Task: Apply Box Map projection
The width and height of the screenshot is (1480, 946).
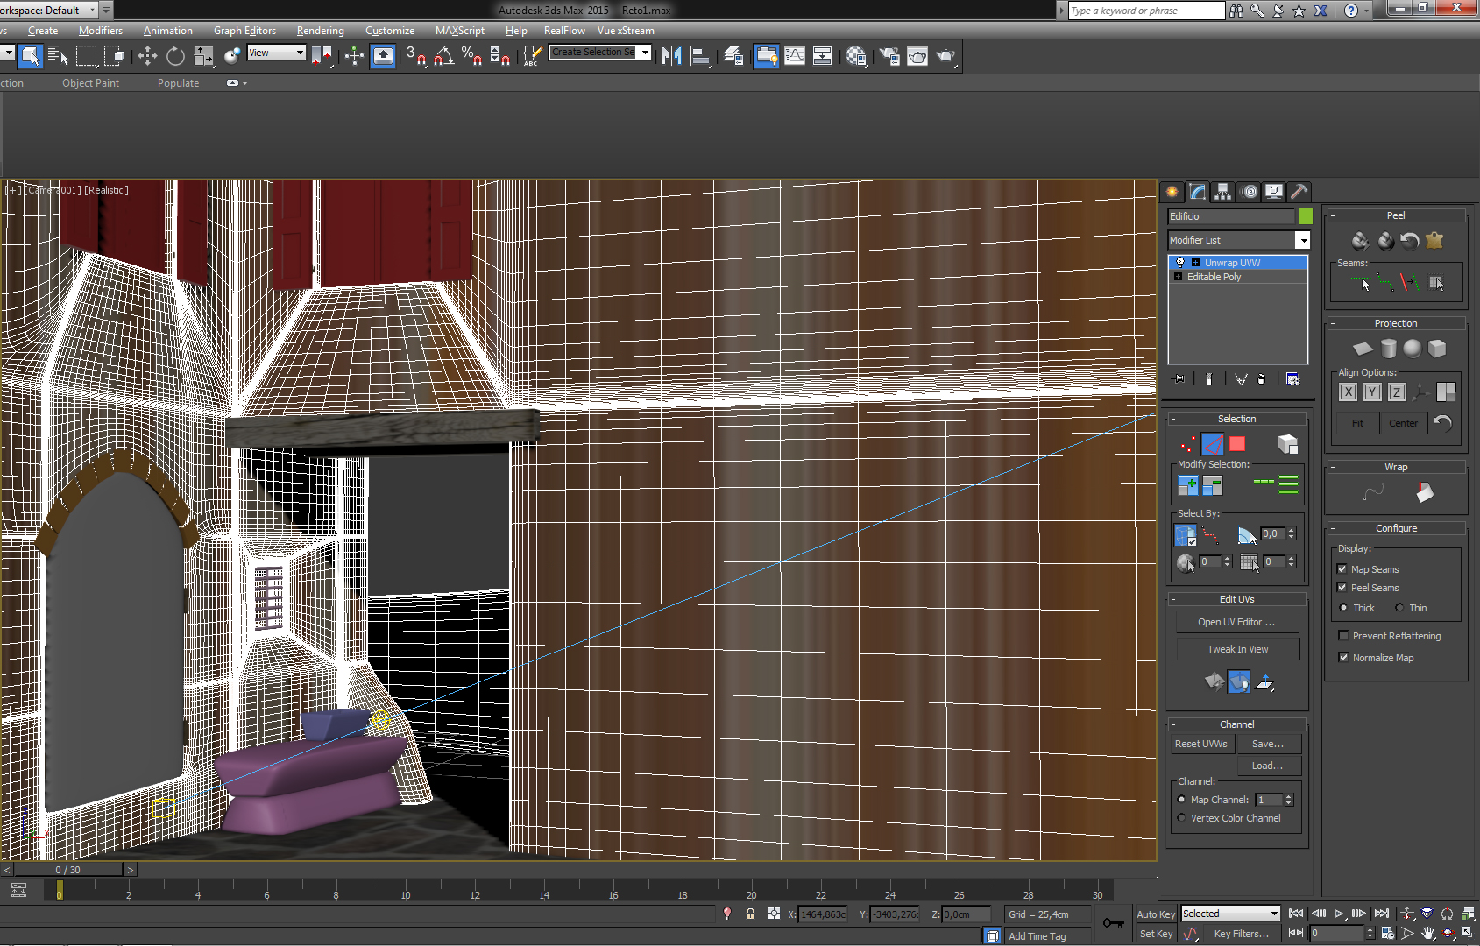Action: (1437, 349)
